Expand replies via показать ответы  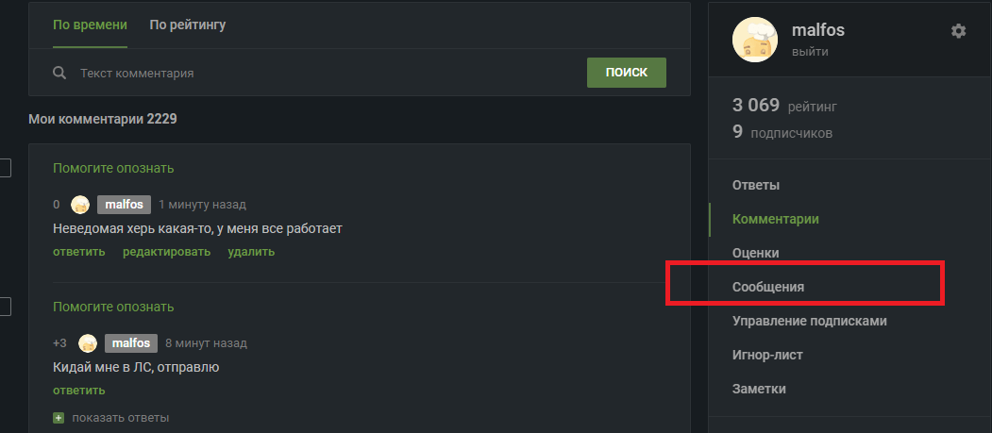coord(120,418)
